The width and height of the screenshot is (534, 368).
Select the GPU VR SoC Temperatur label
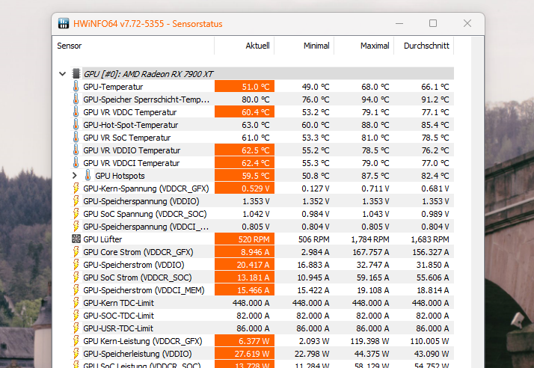pos(127,138)
